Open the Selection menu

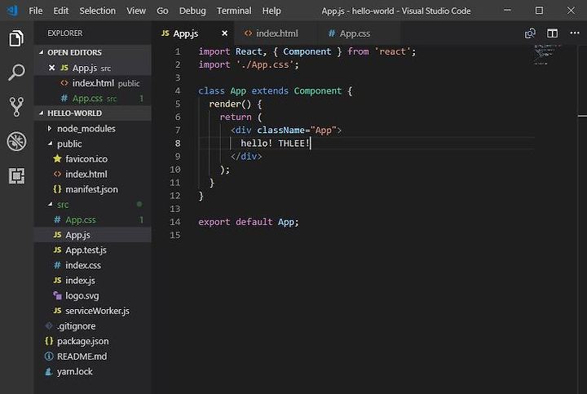coord(97,11)
